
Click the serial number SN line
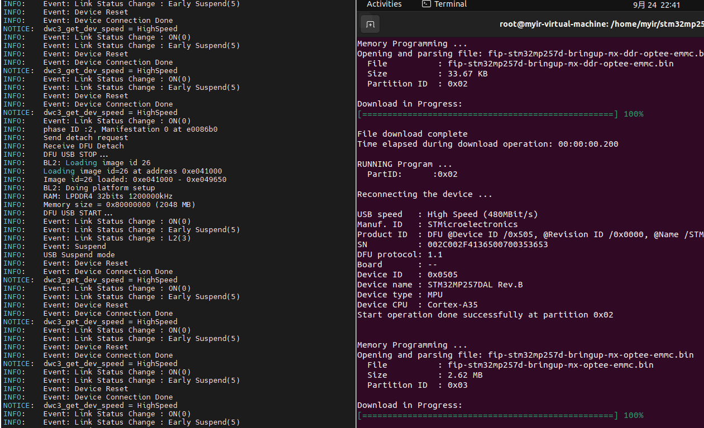pyautogui.click(x=452, y=244)
